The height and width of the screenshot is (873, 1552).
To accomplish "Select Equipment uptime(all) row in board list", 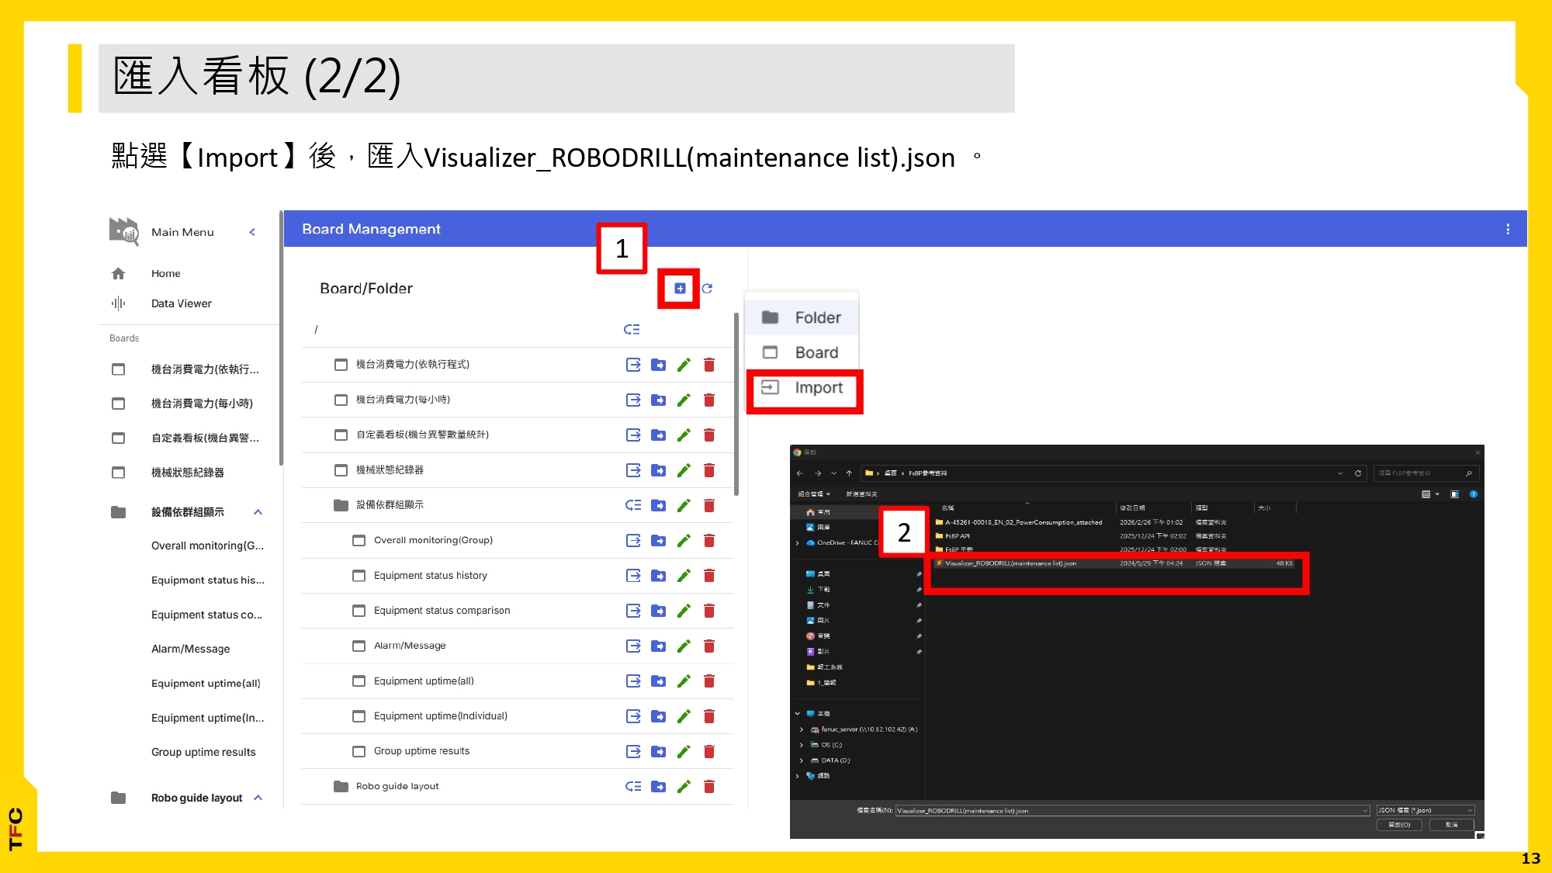I will [x=518, y=681].
